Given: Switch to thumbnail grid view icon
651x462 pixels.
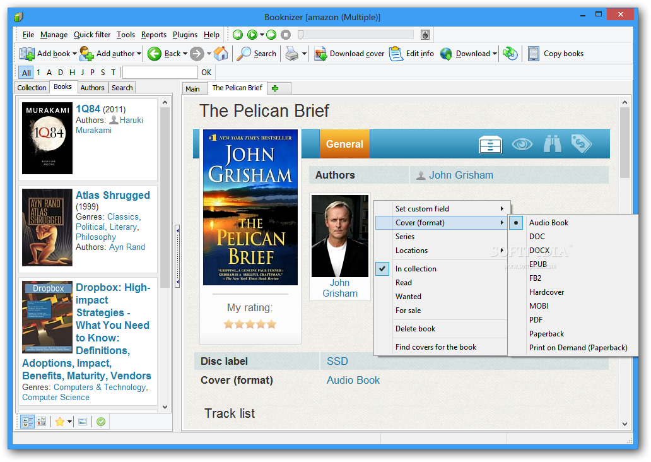Looking at the screenshot, I should tap(41, 422).
